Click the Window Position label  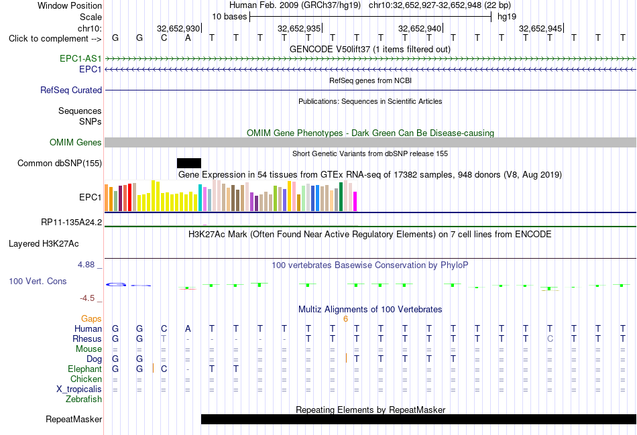tap(70, 5)
